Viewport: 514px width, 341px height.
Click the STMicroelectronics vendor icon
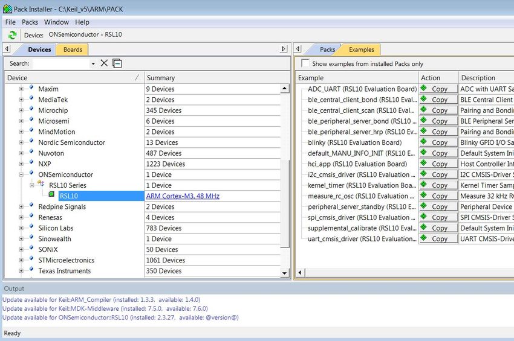(31, 258)
